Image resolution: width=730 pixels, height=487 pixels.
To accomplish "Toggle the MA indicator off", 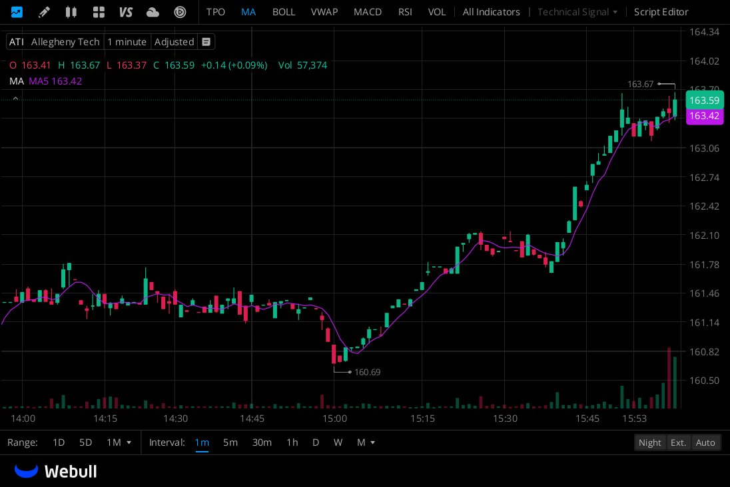I will pos(248,12).
